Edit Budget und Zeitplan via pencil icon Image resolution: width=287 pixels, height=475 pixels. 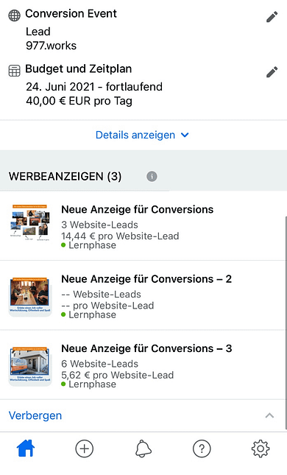tap(272, 72)
